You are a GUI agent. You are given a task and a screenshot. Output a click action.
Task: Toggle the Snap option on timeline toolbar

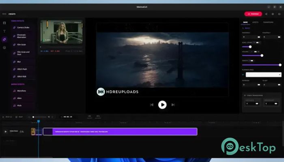[x=19, y=117]
